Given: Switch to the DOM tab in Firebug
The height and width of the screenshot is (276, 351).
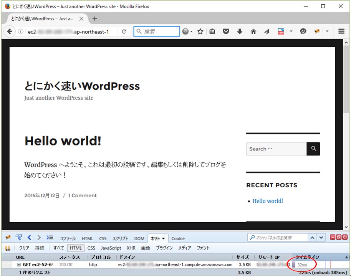Looking at the screenshot, I should pyautogui.click(x=139, y=238).
